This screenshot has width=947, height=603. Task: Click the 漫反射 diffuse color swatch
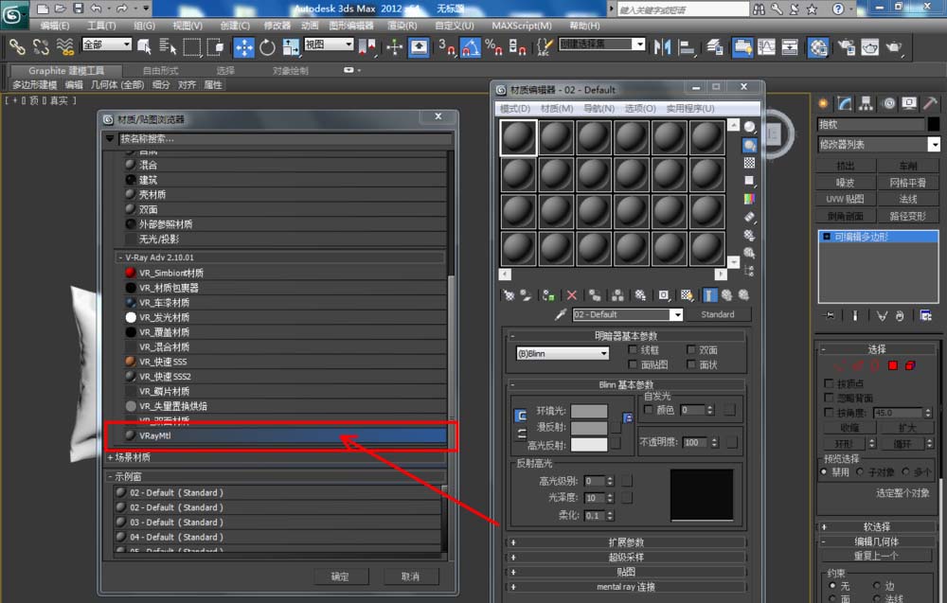589,428
